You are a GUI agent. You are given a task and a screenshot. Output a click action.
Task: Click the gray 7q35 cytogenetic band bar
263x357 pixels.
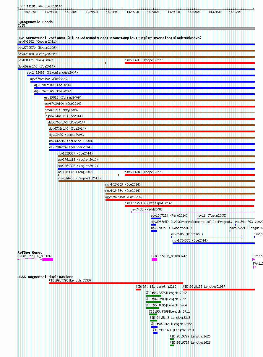pos(136,29)
